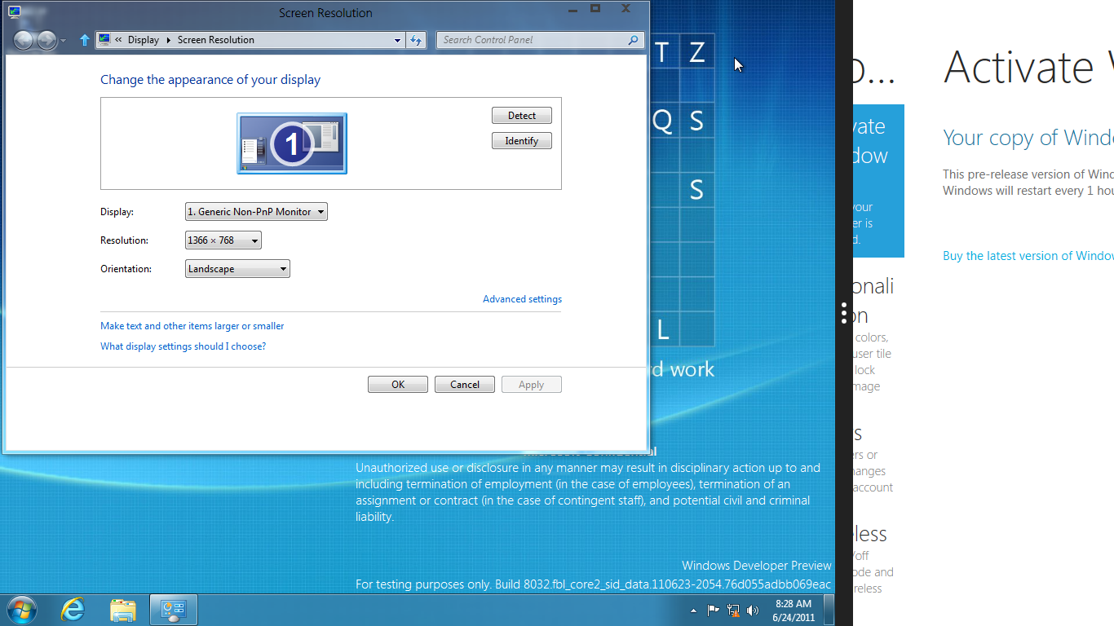Show hidden system tray icons
1114x626 pixels.
(x=693, y=610)
